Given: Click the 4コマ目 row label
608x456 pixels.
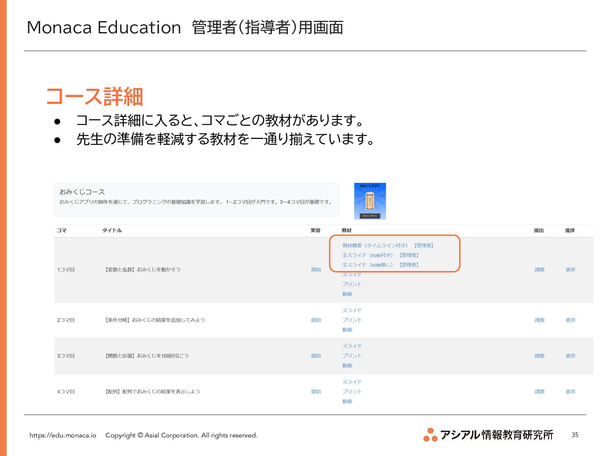Looking at the screenshot, I should [x=66, y=392].
